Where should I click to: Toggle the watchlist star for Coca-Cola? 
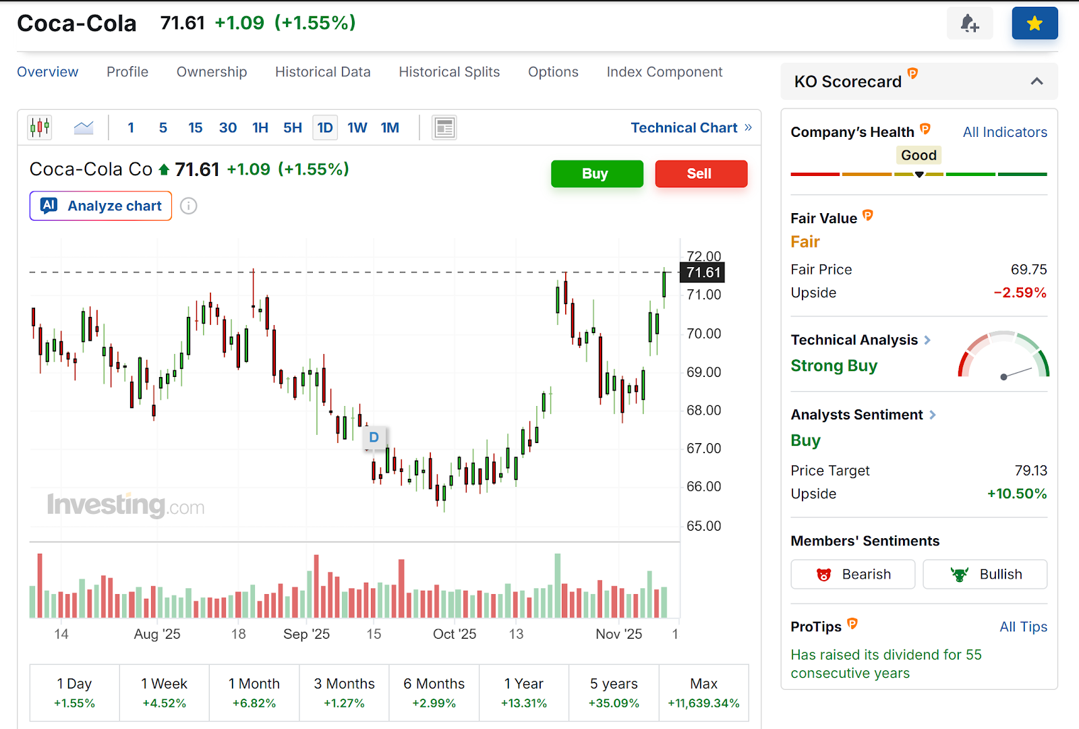(1034, 23)
